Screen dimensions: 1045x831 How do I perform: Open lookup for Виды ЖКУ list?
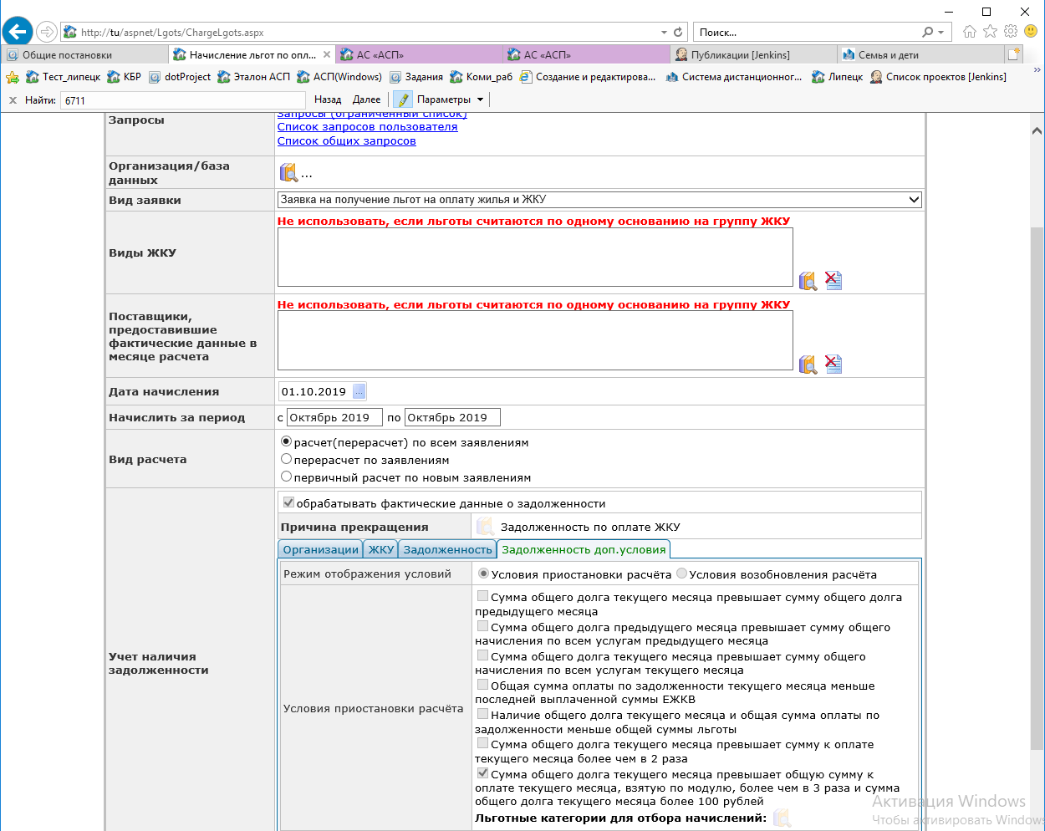click(x=808, y=280)
